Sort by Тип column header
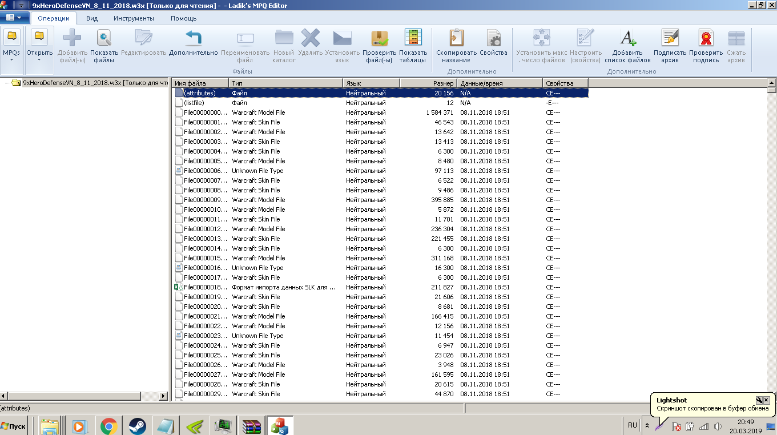 click(286, 83)
